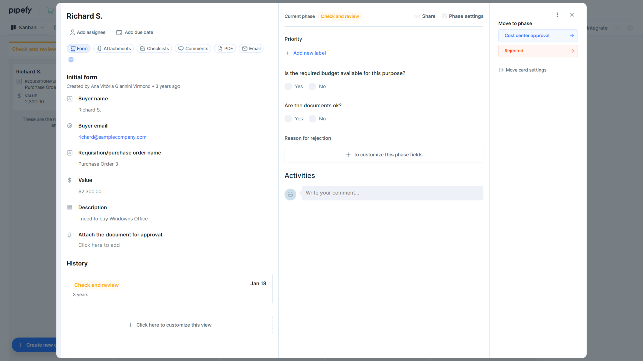Select Yes for documents ok question

[288, 119]
